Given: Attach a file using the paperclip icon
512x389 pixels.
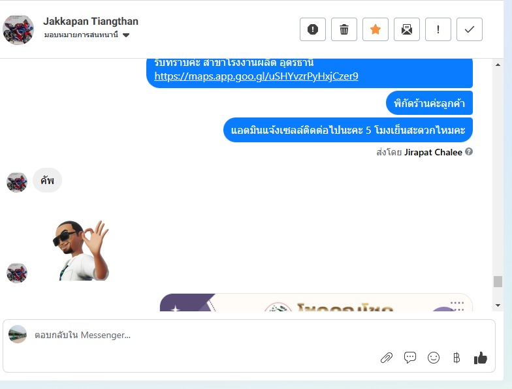Looking at the screenshot, I should click(387, 358).
